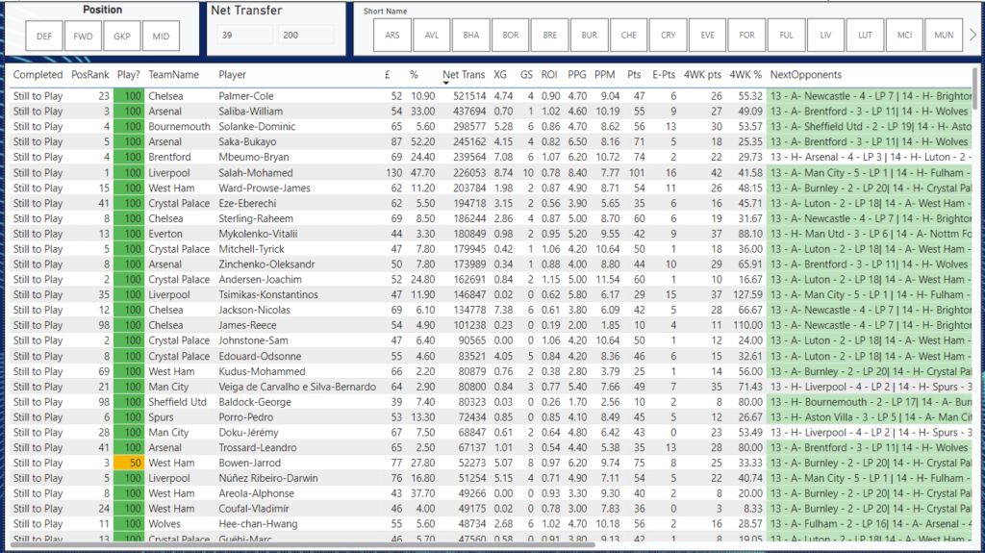Filter by ARS short name
Image resolution: width=985 pixels, height=553 pixels.
click(392, 36)
